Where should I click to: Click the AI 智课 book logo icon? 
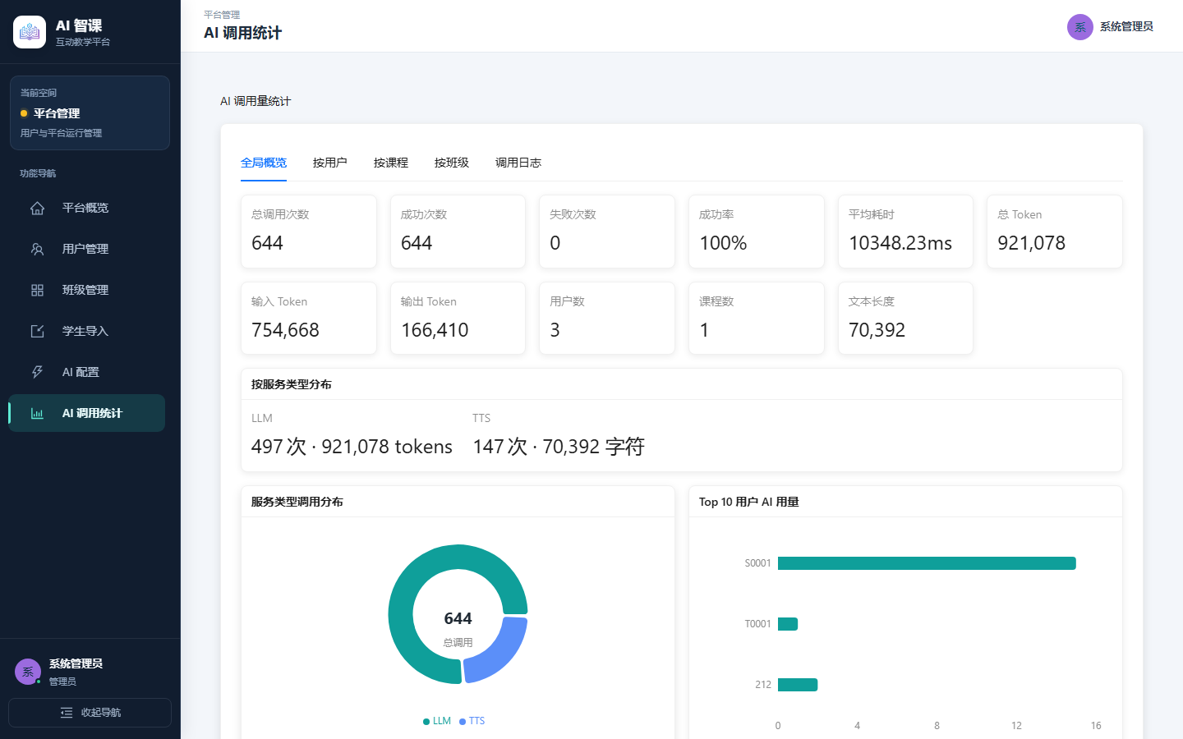[30, 32]
